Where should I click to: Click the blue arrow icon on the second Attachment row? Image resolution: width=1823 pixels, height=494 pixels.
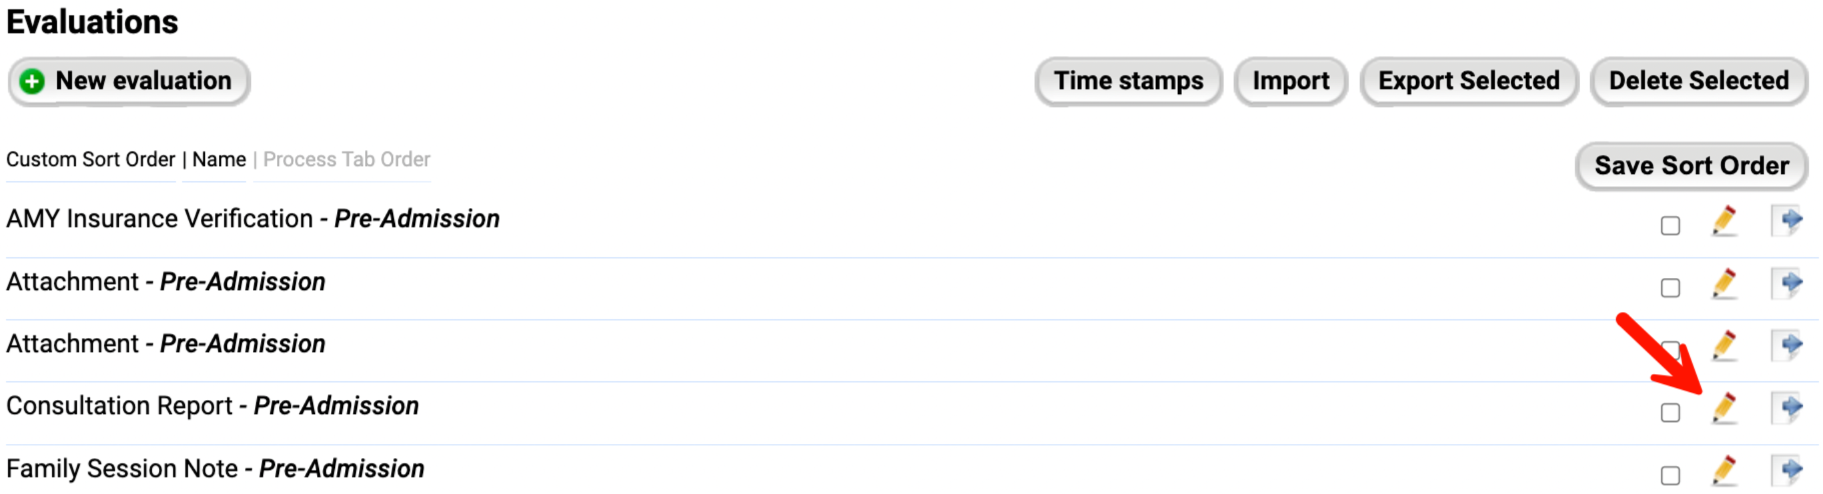1788,346
